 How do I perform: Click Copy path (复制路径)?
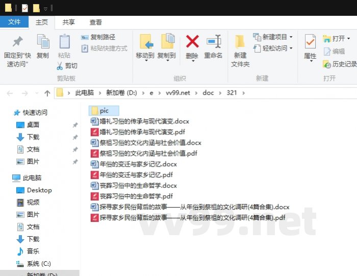tap(98, 37)
